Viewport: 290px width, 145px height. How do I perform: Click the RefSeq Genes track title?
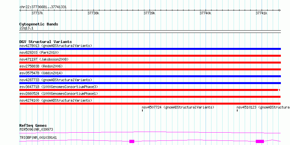coord(33,125)
